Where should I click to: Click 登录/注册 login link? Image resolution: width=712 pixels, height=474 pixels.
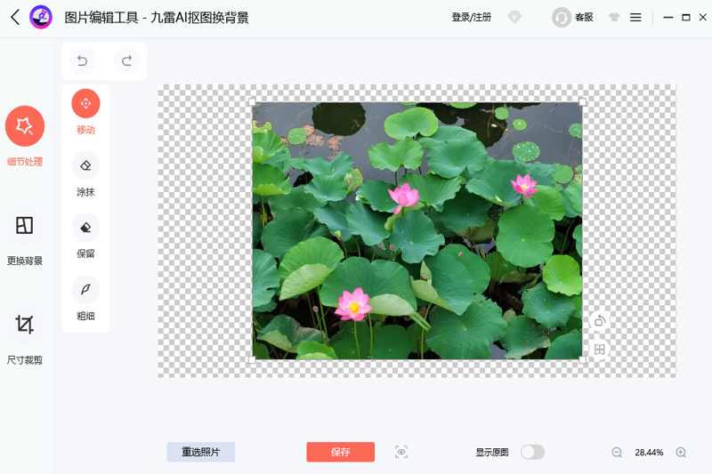click(471, 17)
